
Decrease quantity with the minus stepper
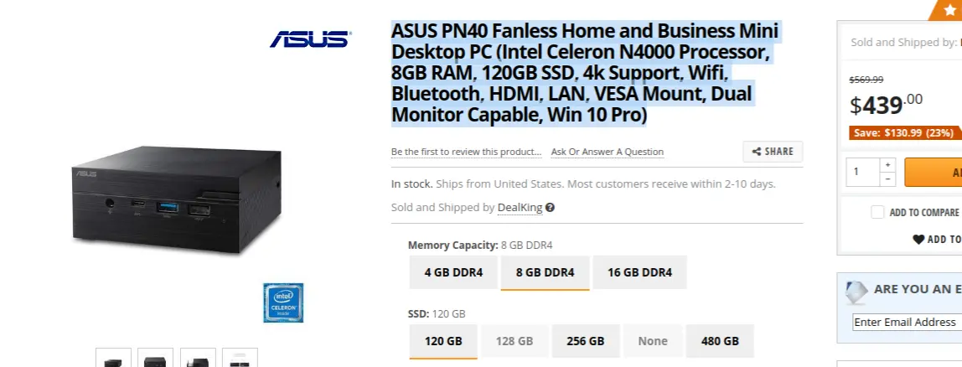(887, 179)
